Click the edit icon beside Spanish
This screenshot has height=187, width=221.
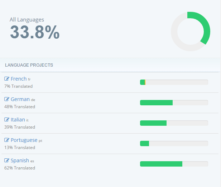pyautogui.click(x=7, y=160)
